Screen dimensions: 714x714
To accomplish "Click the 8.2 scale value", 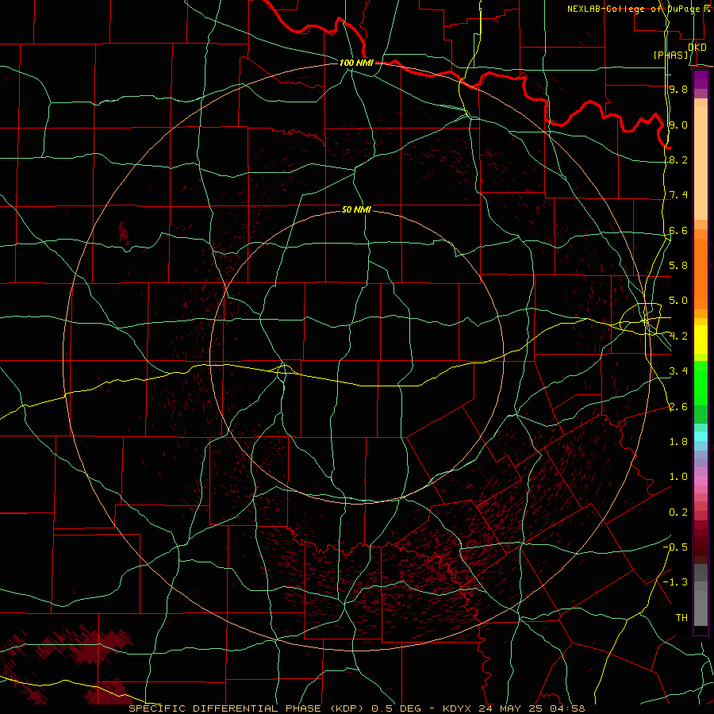I will pos(678,159).
